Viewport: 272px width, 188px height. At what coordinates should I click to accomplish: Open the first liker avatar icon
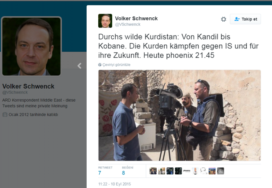point(153,171)
